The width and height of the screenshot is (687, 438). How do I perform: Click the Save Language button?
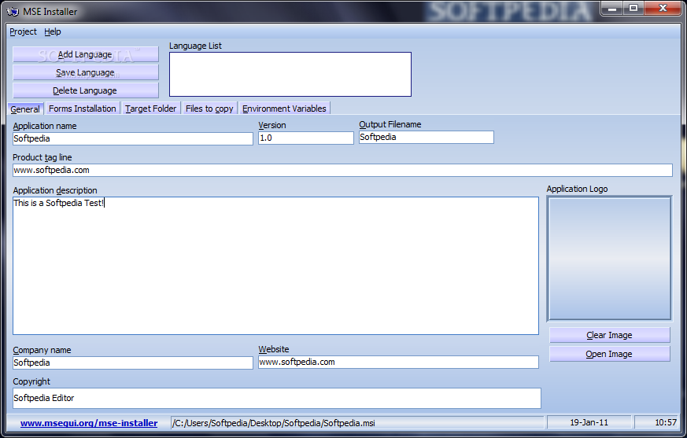[x=86, y=72]
